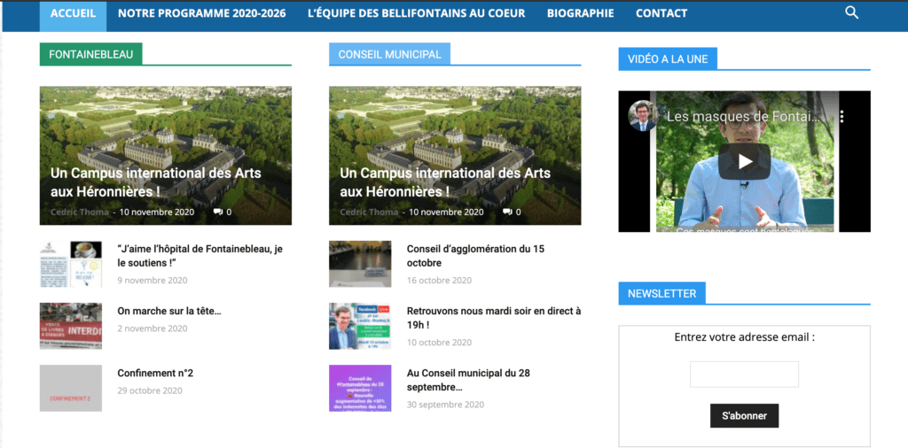Click the Newsletter section header
This screenshot has height=448, width=908.
(661, 293)
